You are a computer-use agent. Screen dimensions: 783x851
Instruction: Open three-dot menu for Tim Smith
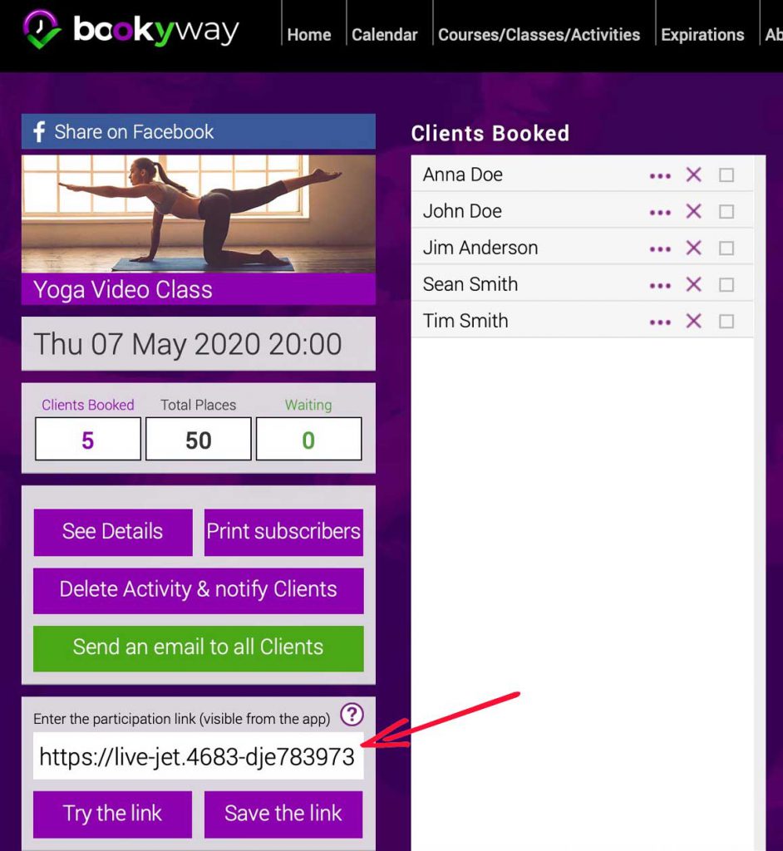coord(660,322)
